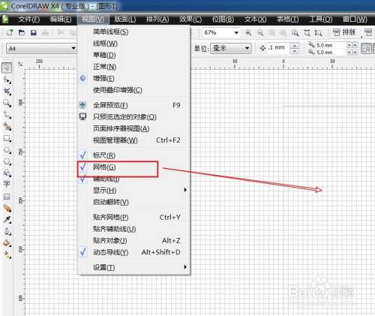The image size is (375, 316).
Task: Open the 毫米 units dropdown
Action: (247, 48)
